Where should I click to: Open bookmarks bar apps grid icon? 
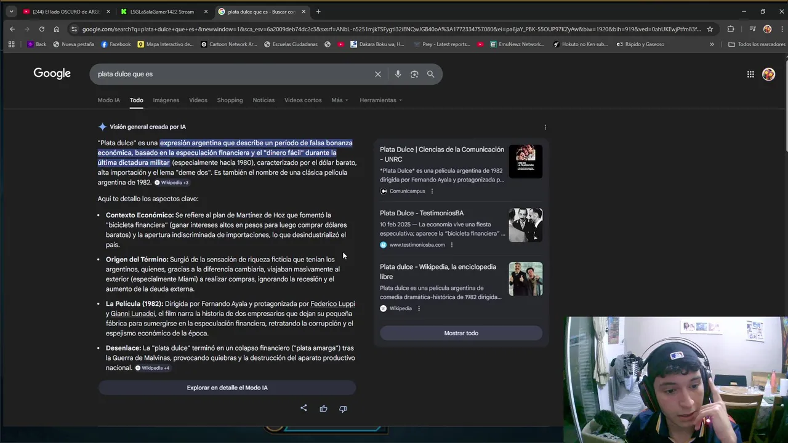click(11, 44)
